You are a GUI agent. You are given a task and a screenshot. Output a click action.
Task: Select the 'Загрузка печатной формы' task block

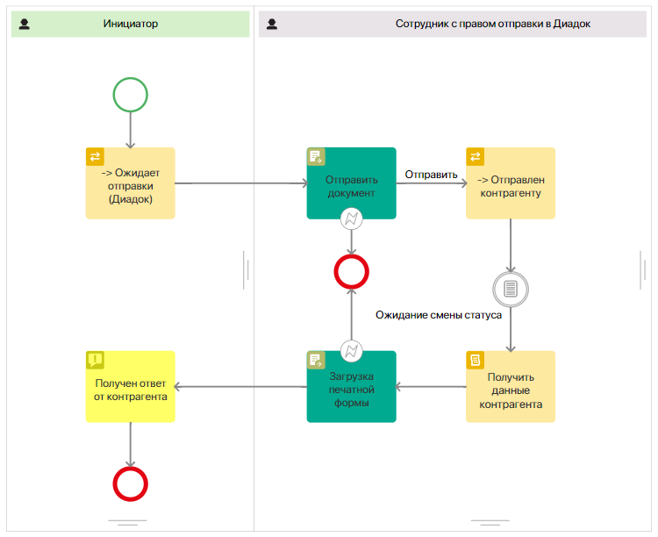(x=351, y=387)
